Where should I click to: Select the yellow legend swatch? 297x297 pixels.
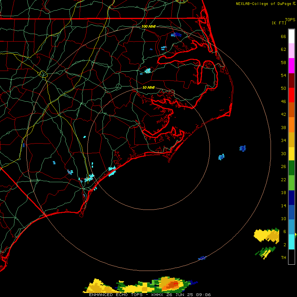(291, 154)
